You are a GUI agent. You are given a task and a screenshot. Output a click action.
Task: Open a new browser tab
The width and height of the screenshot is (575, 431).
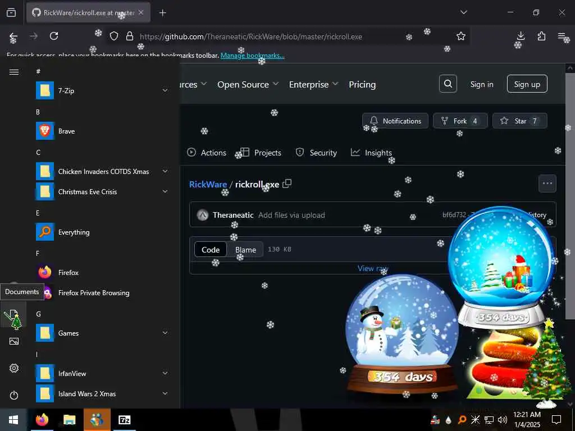coord(162,13)
